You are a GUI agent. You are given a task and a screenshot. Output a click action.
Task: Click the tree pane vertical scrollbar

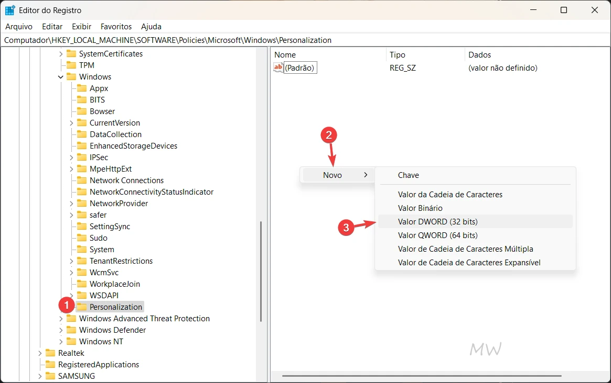pyautogui.click(x=261, y=271)
